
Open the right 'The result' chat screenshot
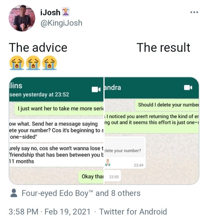pyautogui.click(x=152, y=131)
